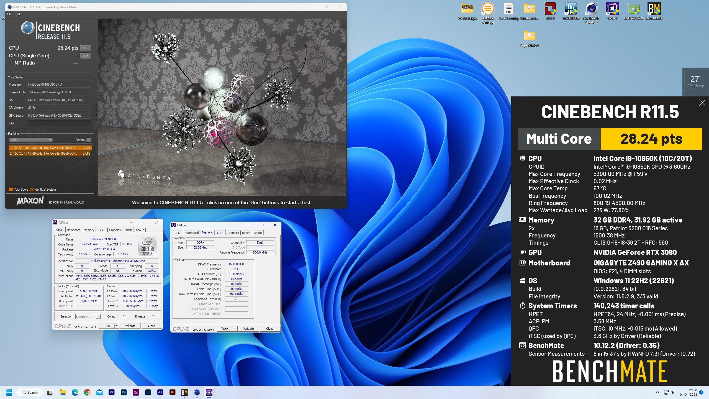Open Adobe XD from the taskbar
The width and height of the screenshot is (709, 399).
(136, 392)
